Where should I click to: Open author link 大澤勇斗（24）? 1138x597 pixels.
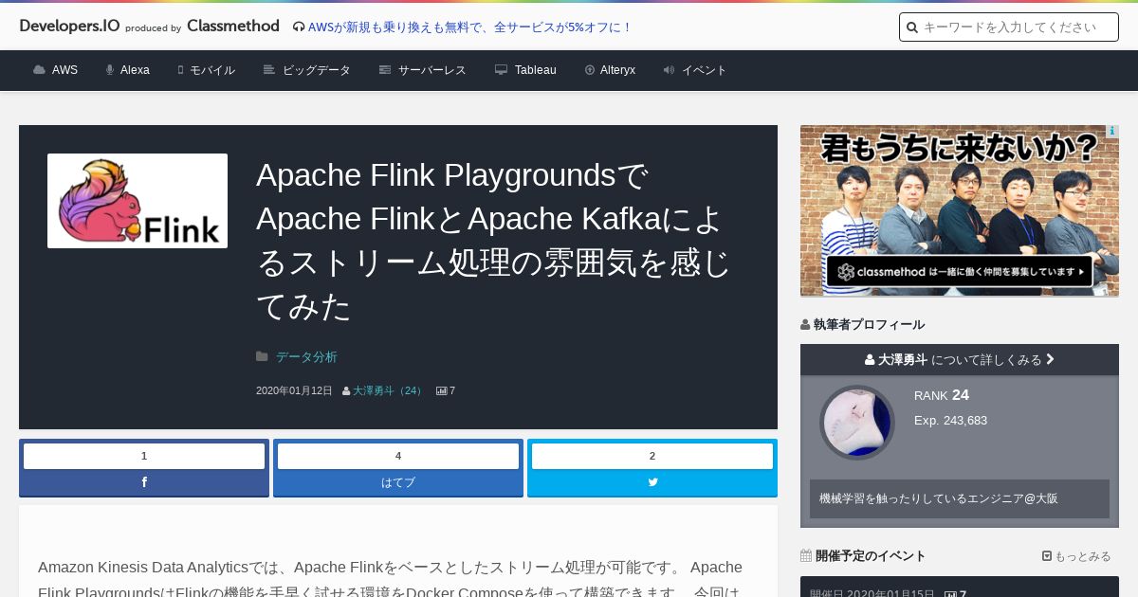[390, 390]
